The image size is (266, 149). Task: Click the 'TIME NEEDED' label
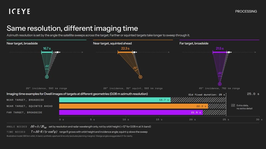coord(16,132)
